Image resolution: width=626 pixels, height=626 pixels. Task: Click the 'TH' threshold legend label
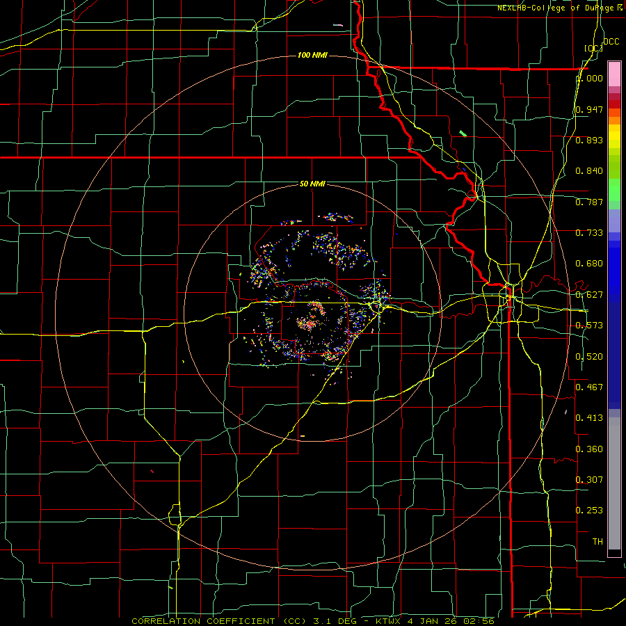click(x=597, y=541)
